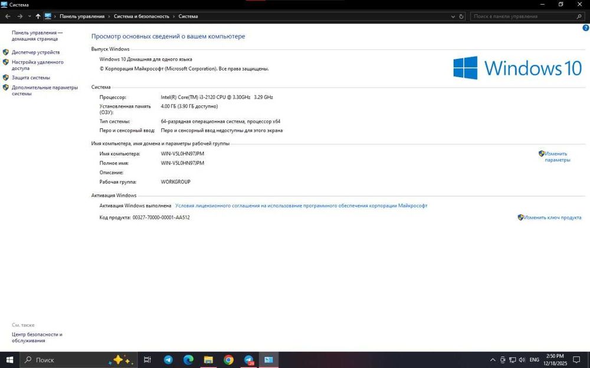This screenshot has height=368, width=590.
Task: Open 'Защита системы' link
Action: tap(31, 78)
